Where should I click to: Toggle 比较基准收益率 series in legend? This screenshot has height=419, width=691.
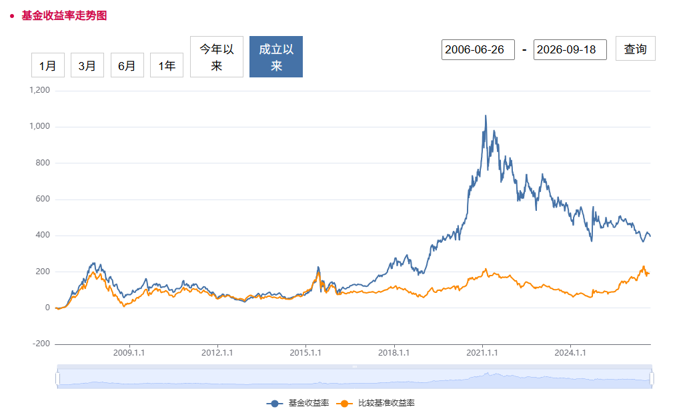coord(376,403)
